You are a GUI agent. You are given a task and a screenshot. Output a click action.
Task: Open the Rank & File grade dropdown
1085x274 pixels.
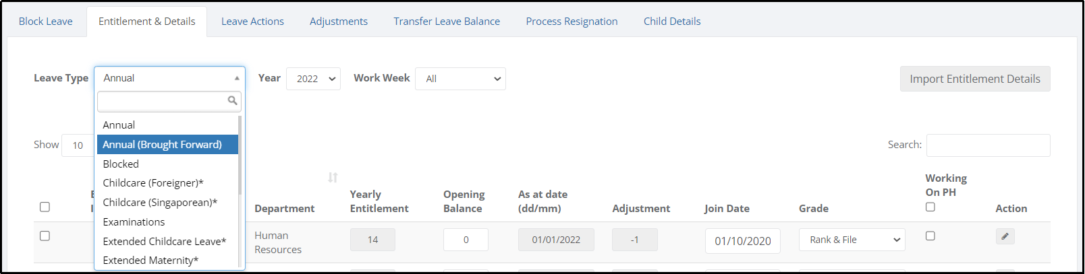click(x=852, y=240)
